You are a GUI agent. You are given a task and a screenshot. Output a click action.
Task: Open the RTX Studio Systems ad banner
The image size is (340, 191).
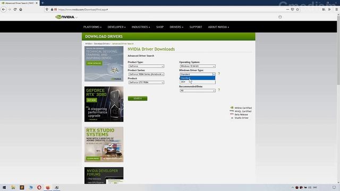(104, 144)
